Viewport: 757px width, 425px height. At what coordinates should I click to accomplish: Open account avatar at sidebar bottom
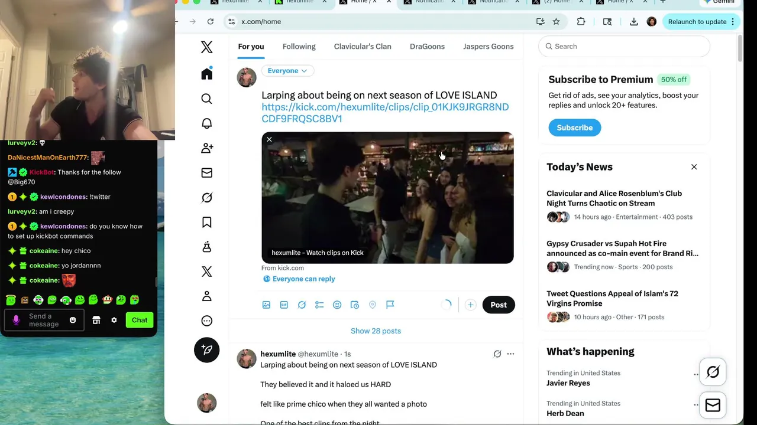[x=206, y=403]
